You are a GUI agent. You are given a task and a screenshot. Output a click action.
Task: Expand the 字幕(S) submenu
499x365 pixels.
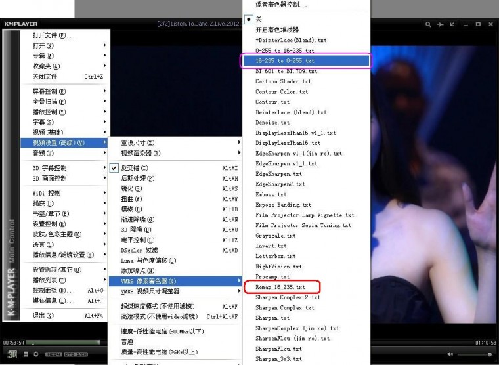[x=66, y=122]
